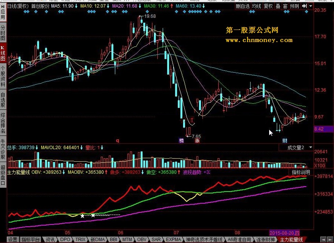Select the EXPMA indicator tab
The width and height of the screenshot is (334, 243).
tap(173, 240)
